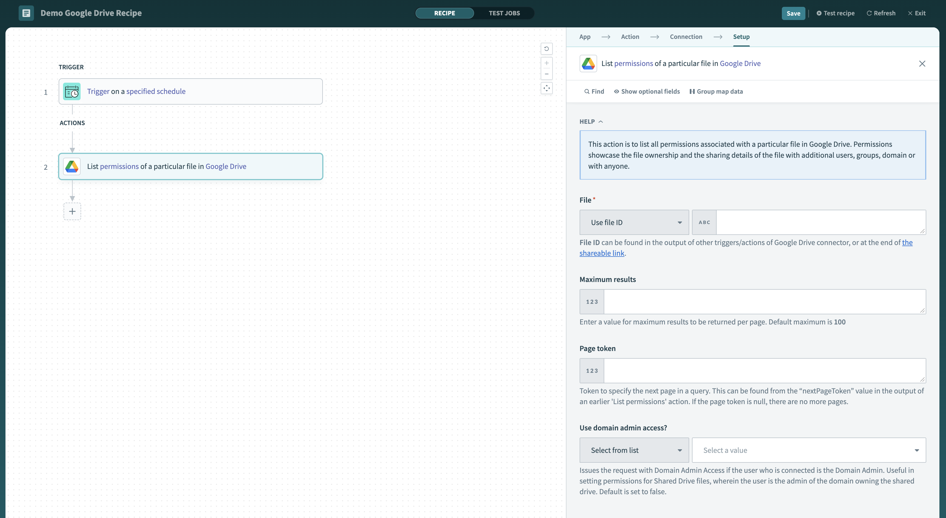
Task: Zoom out of the recipe canvas
Action: [546, 74]
